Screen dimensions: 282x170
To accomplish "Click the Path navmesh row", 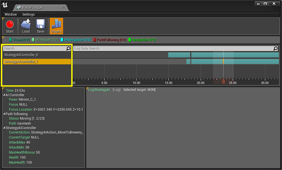I will pyautogui.click(x=20, y=124).
